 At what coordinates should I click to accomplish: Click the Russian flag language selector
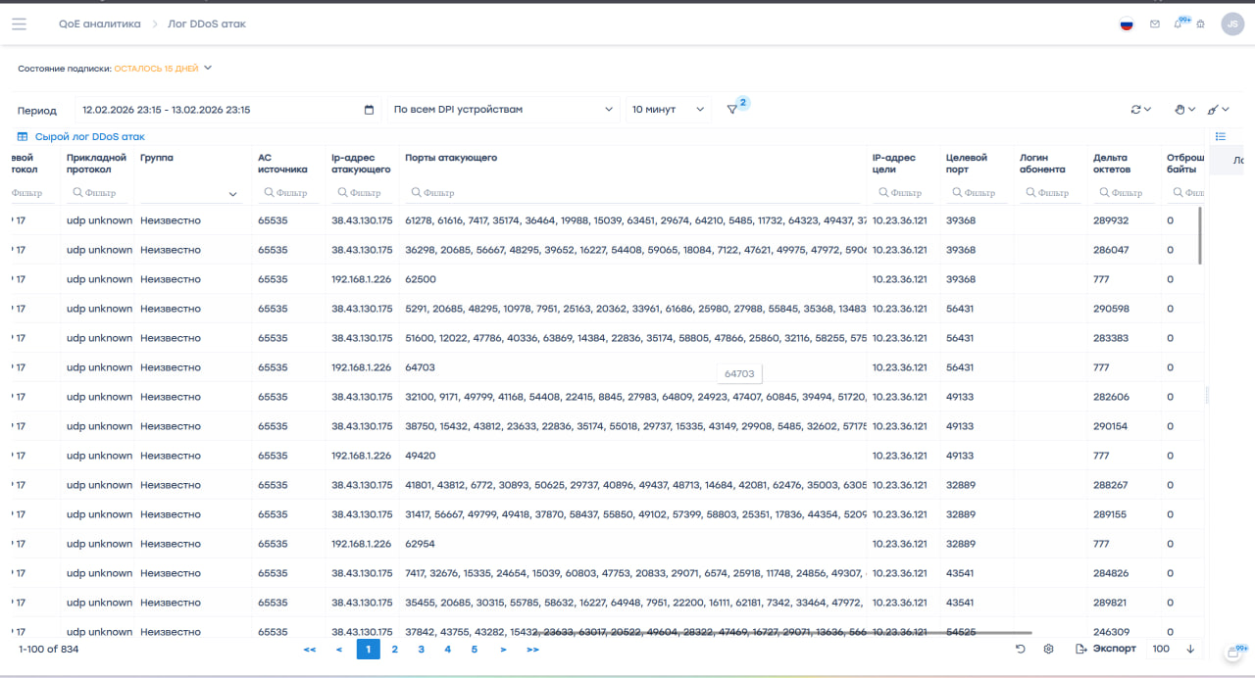1127,24
